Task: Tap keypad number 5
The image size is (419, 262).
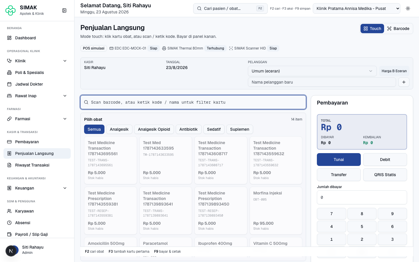Action: tap(362, 226)
